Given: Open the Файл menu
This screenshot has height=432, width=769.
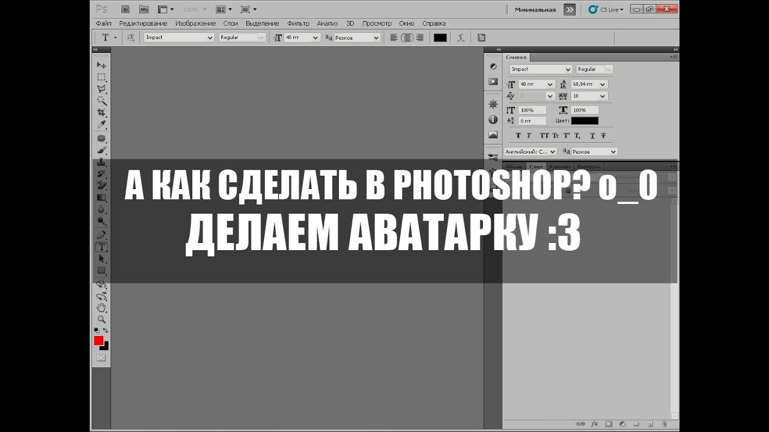Looking at the screenshot, I should coord(103,23).
